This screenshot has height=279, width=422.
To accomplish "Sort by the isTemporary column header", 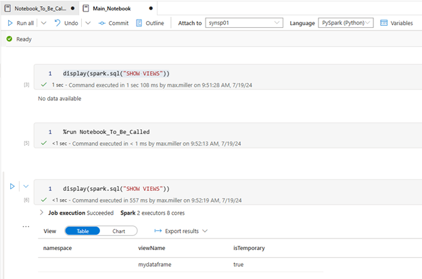I will (x=250, y=248).
